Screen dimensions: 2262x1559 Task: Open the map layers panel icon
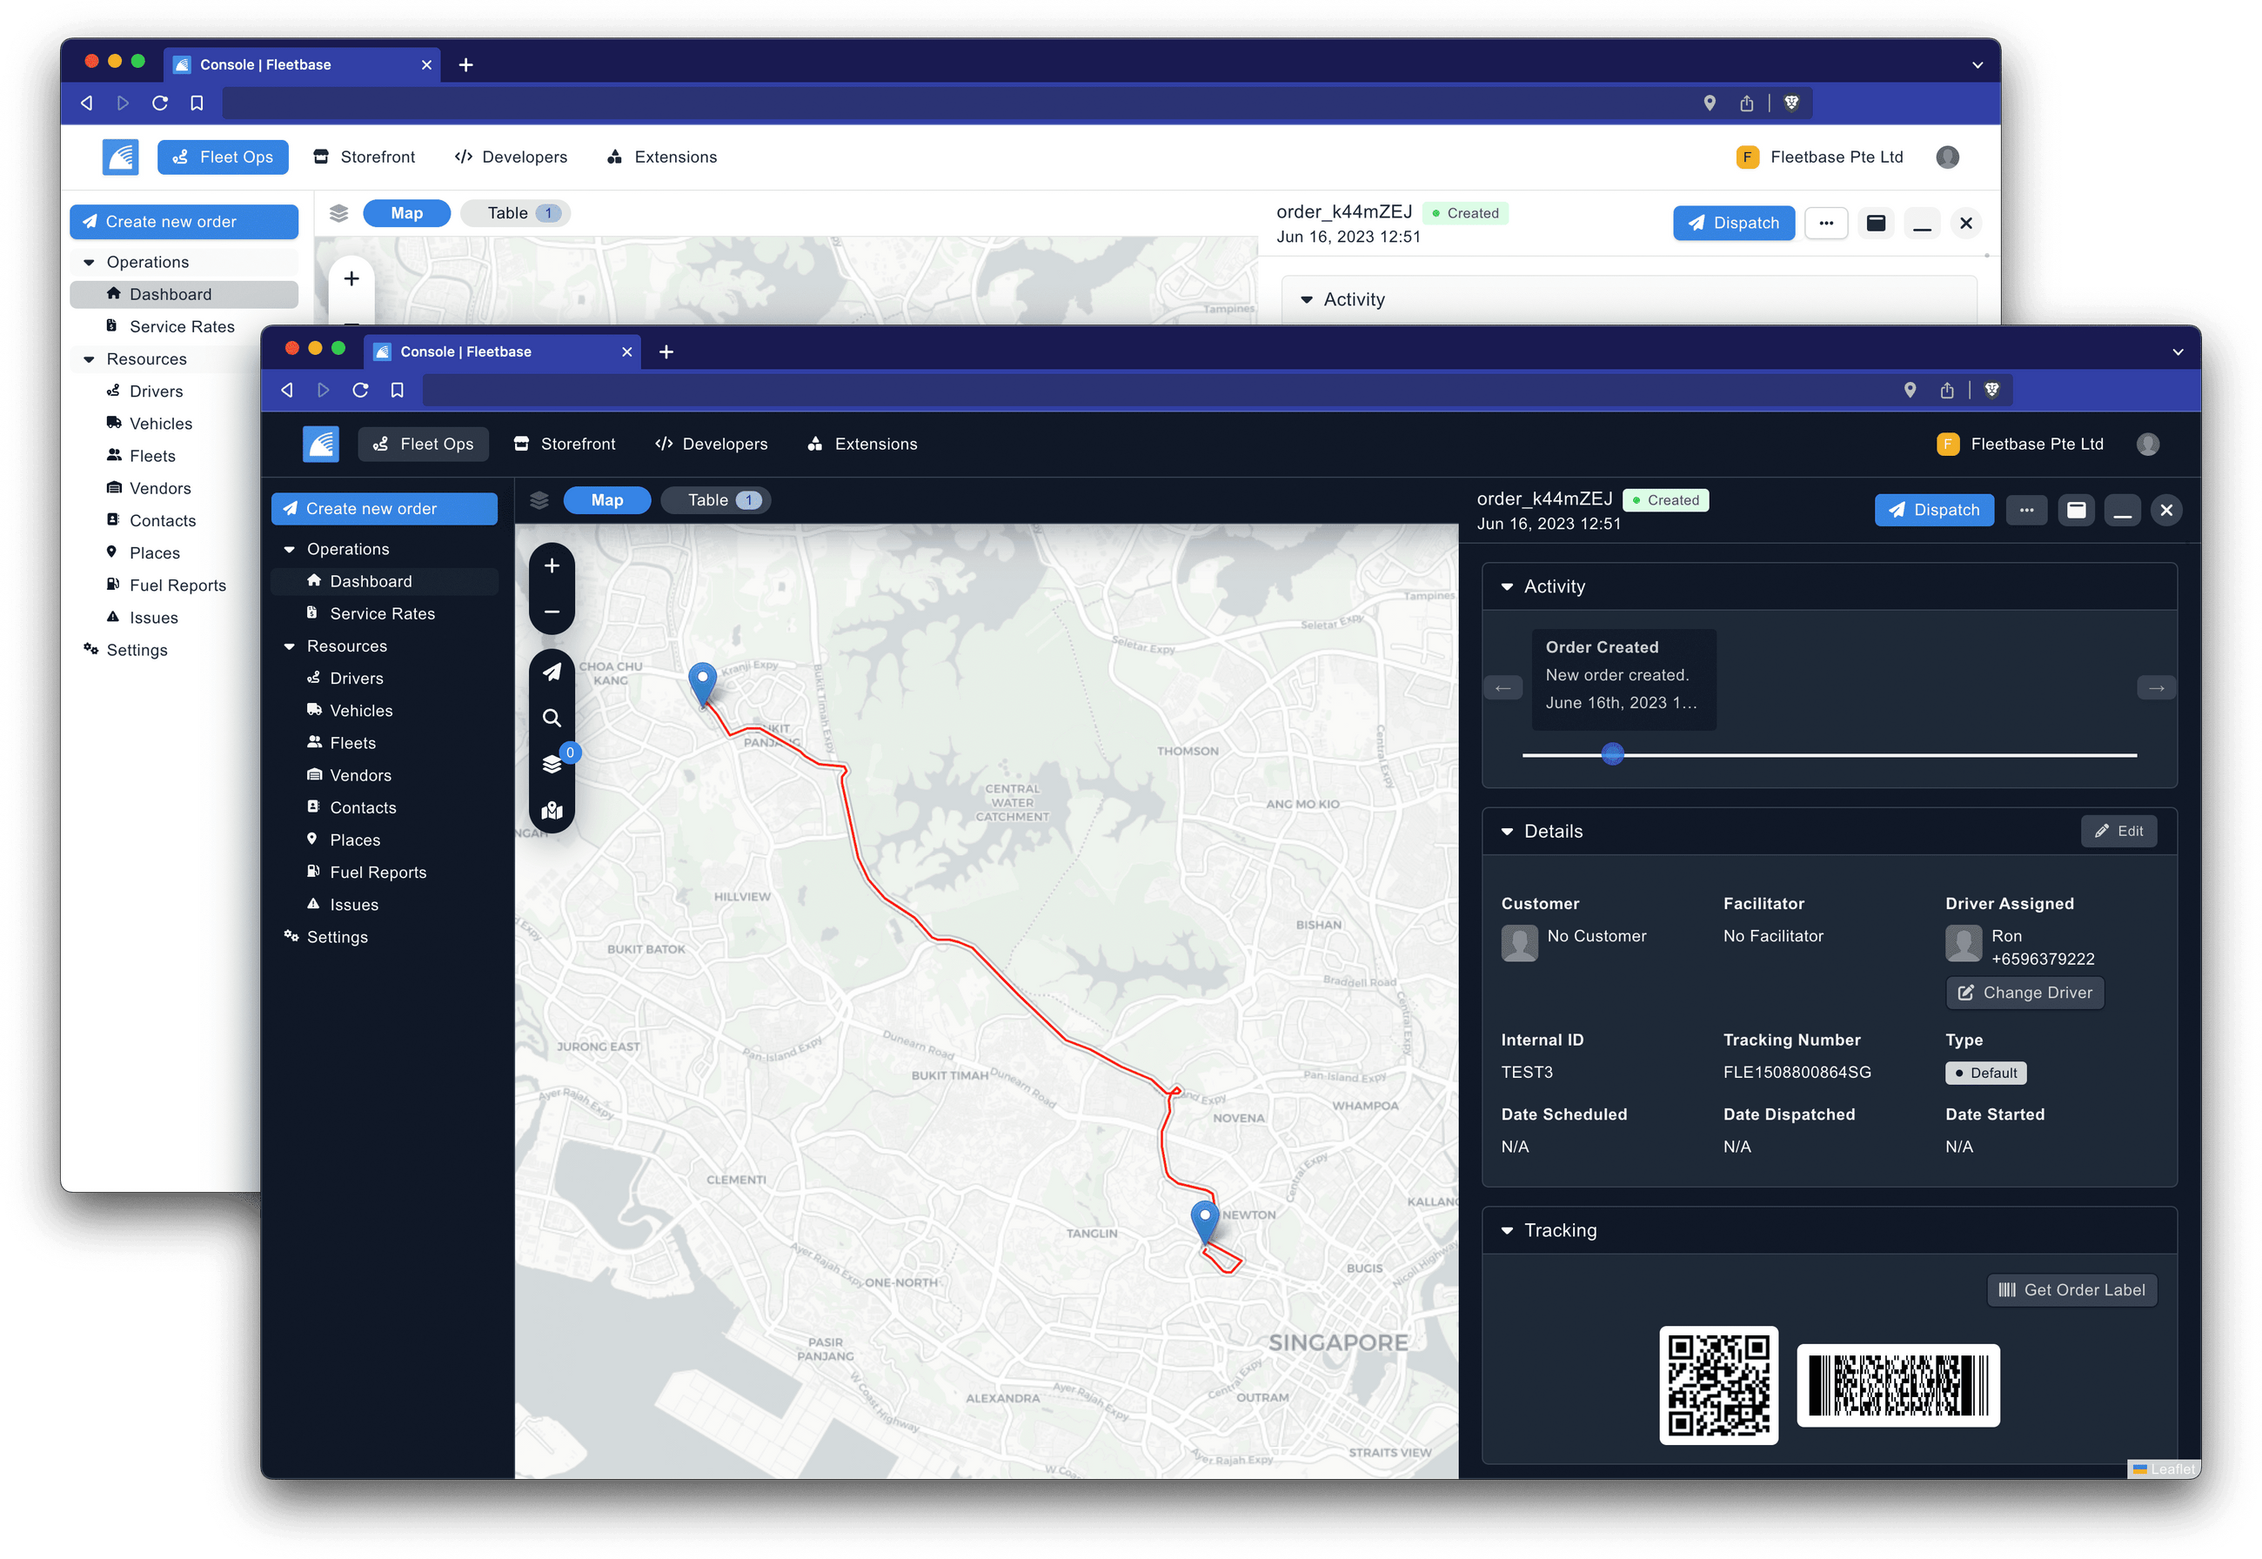coord(552,764)
